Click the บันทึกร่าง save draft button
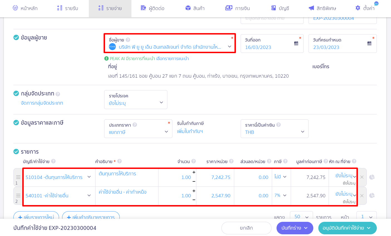 pyautogui.click(x=295, y=228)
